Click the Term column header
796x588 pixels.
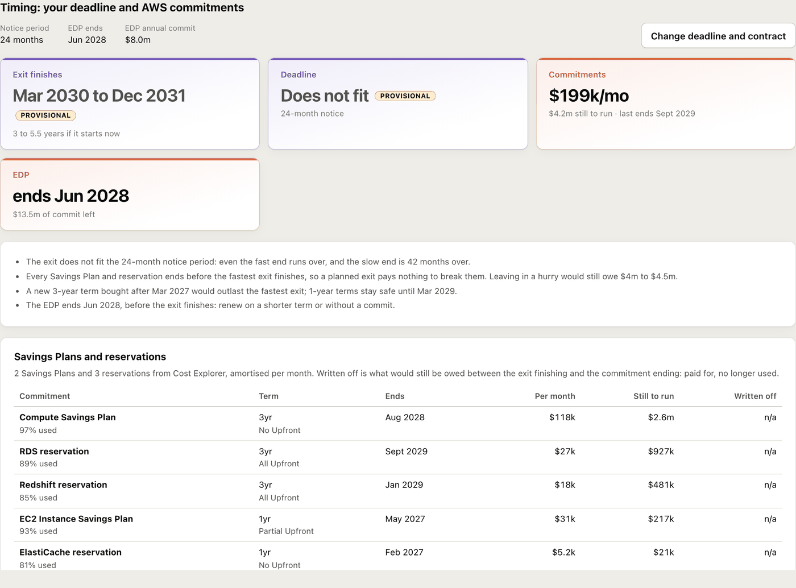tap(269, 396)
